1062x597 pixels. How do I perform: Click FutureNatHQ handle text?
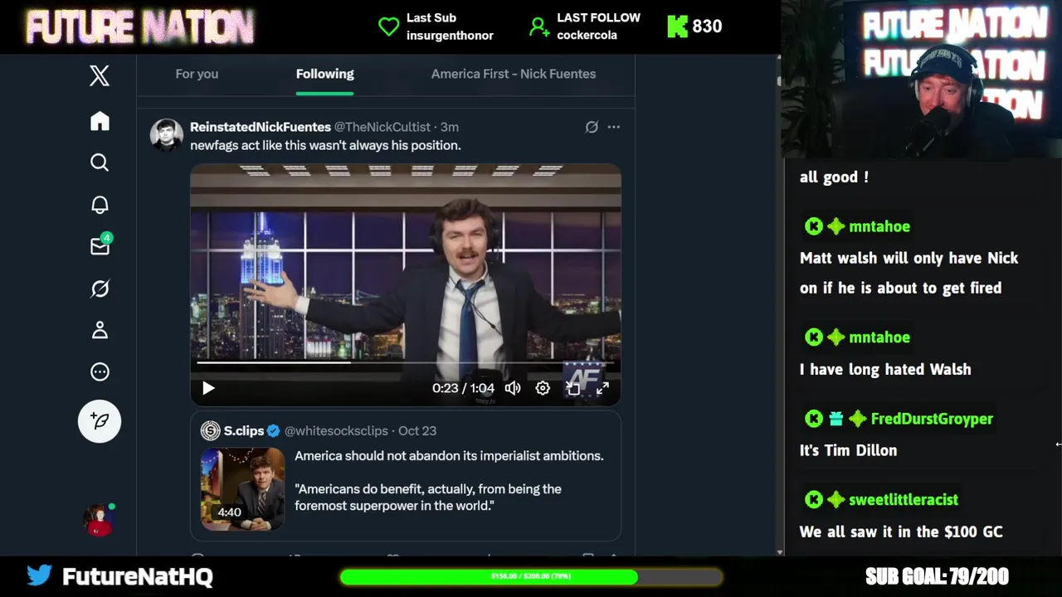pyautogui.click(x=138, y=576)
